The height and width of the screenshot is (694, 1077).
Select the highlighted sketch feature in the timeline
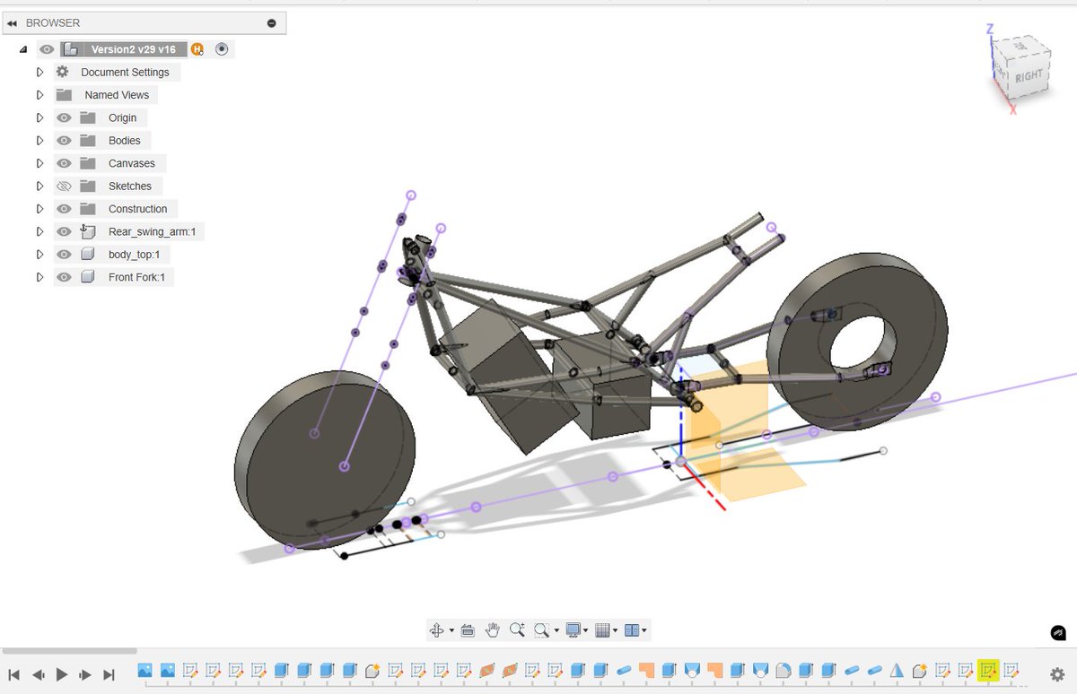tap(988, 670)
